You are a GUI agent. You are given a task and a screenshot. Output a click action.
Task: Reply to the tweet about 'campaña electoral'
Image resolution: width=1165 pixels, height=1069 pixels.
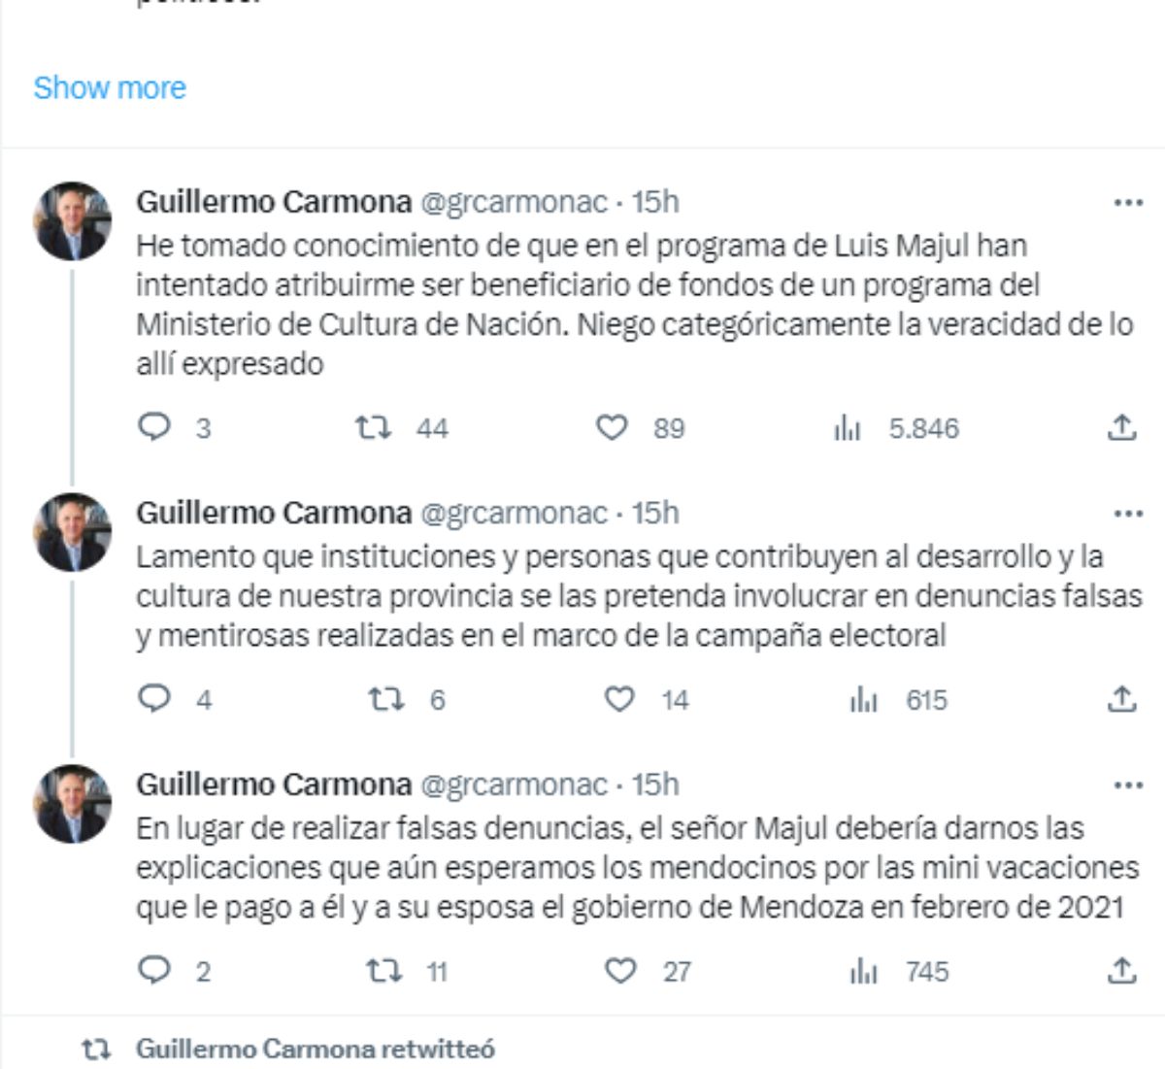155,699
